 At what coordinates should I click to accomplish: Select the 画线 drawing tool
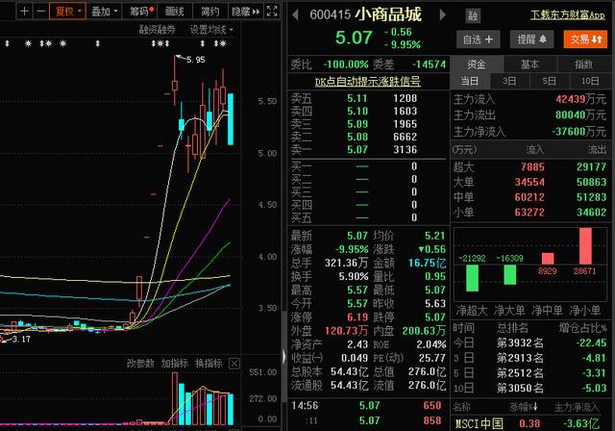pyautogui.click(x=175, y=11)
